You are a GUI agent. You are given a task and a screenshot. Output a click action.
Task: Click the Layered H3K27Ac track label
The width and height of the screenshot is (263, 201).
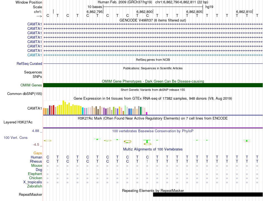coord(18,122)
